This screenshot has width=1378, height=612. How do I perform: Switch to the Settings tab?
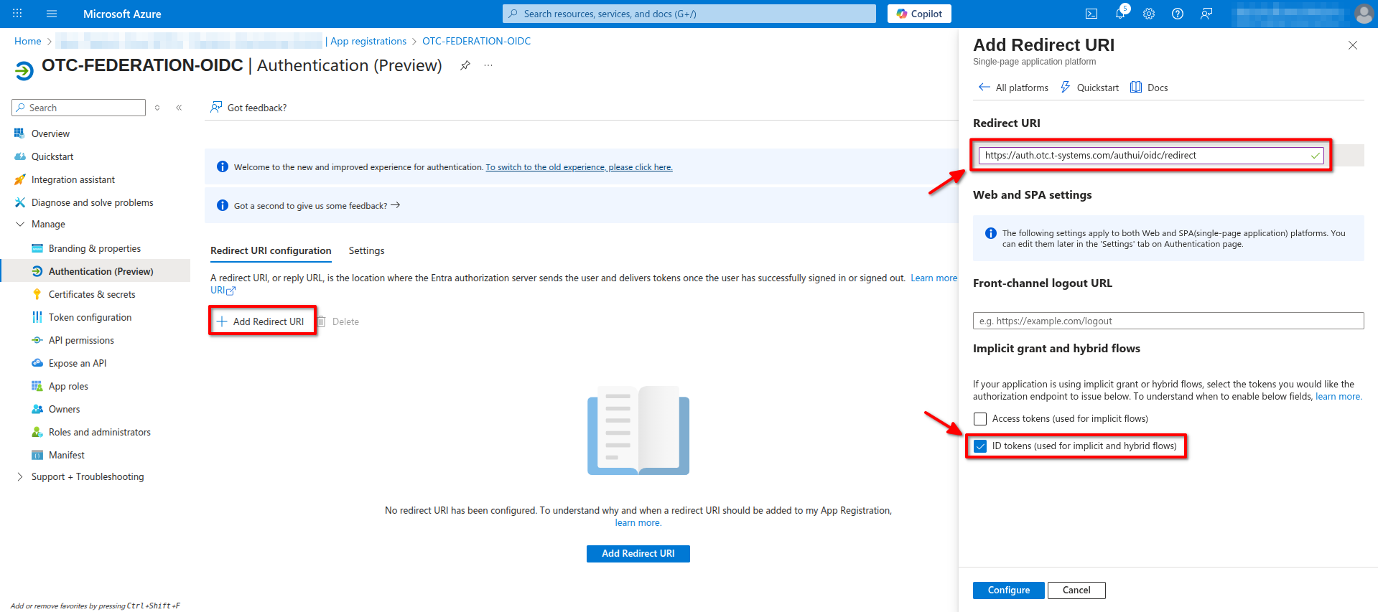point(366,250)
